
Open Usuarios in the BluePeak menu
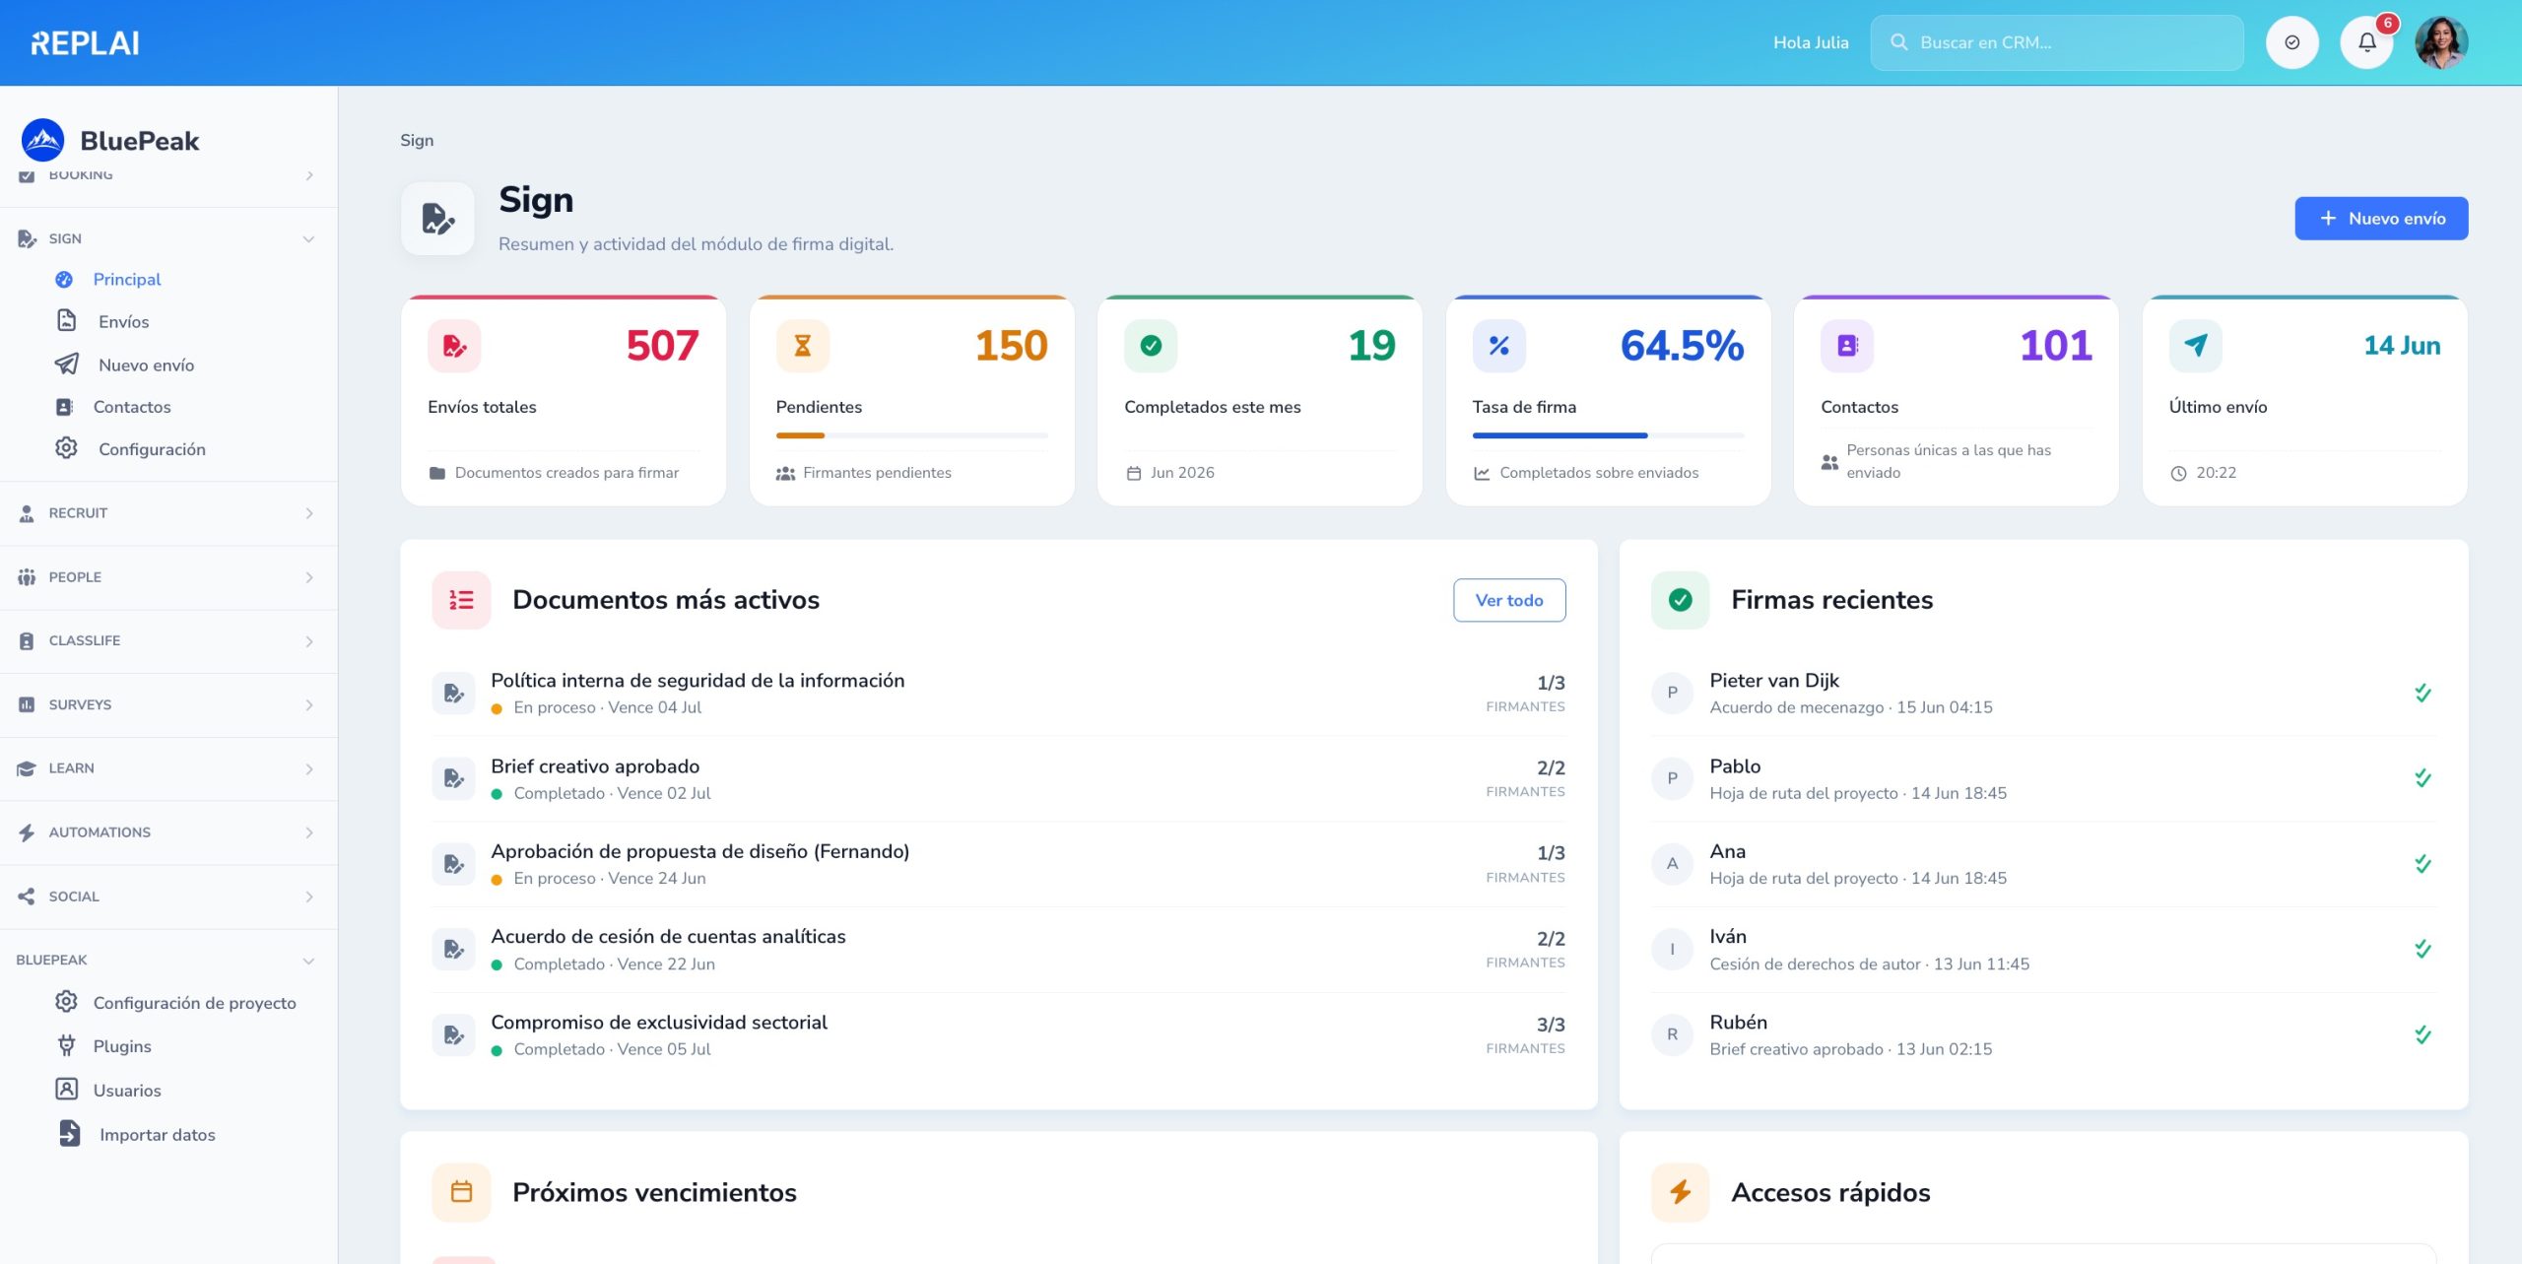pos(127,1091)
